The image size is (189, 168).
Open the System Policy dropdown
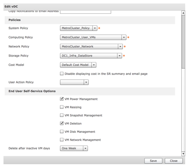coord(79,28)
